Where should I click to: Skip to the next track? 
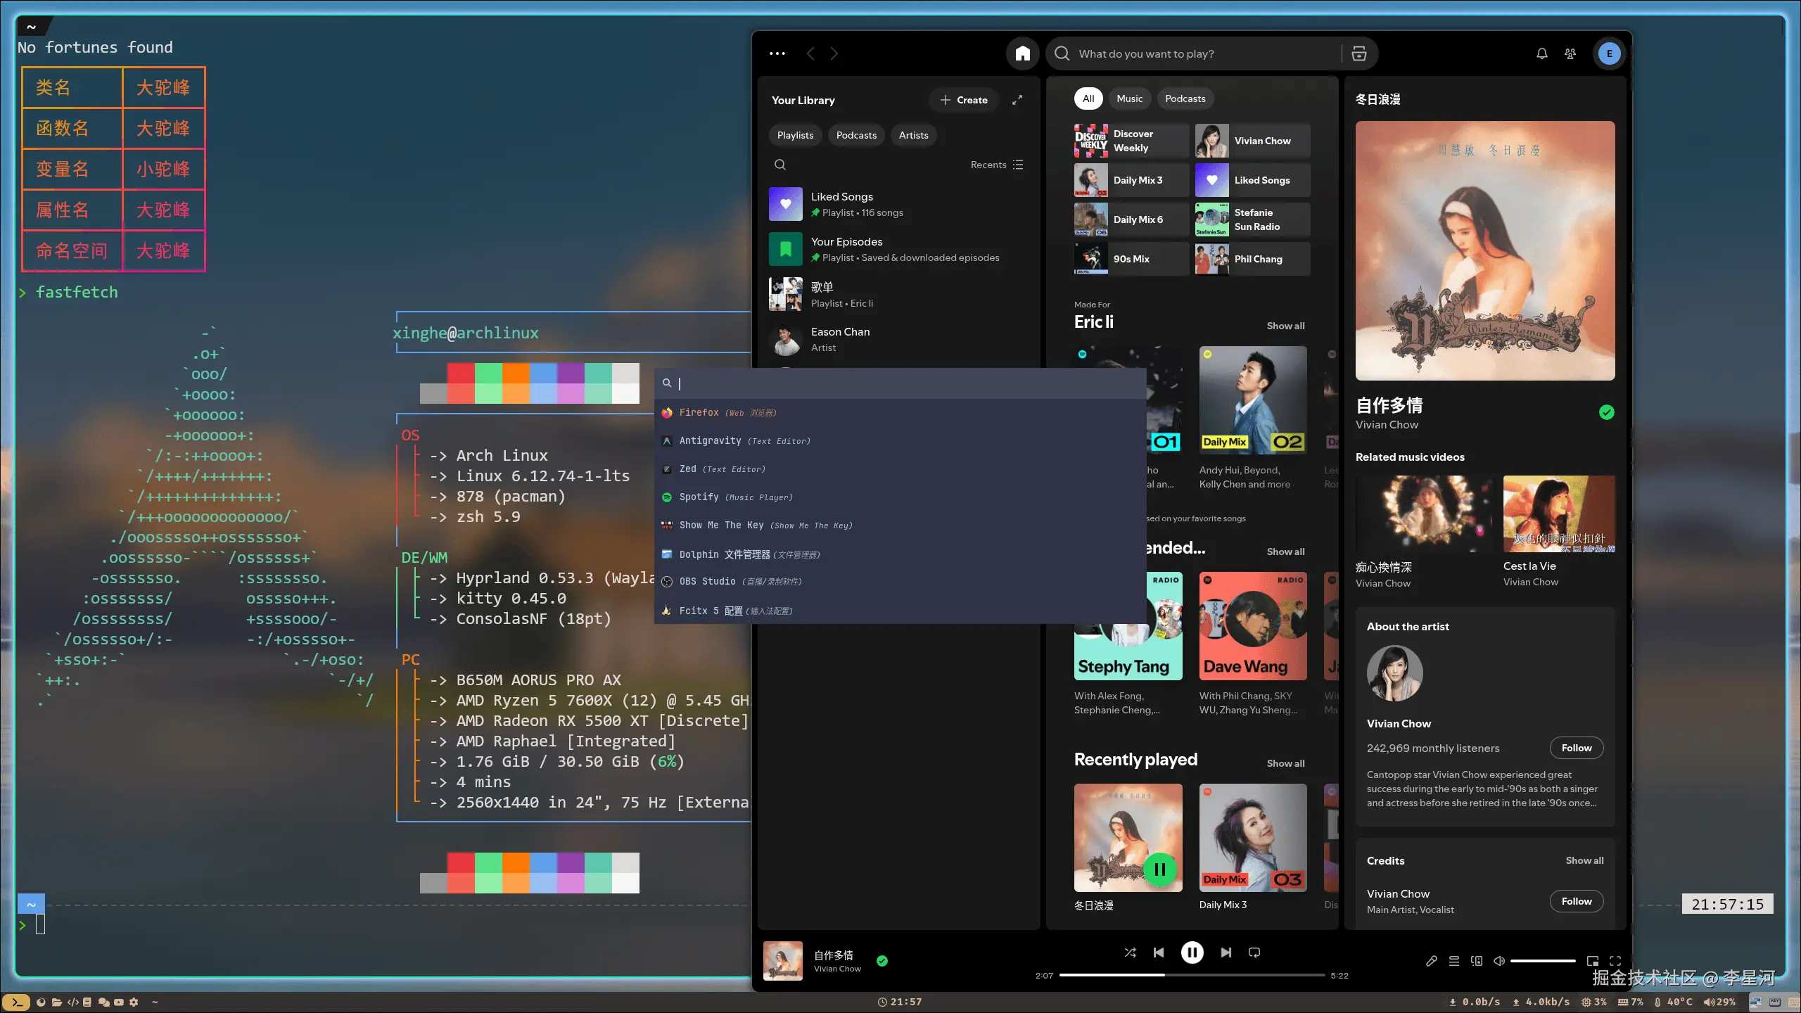1226,953
